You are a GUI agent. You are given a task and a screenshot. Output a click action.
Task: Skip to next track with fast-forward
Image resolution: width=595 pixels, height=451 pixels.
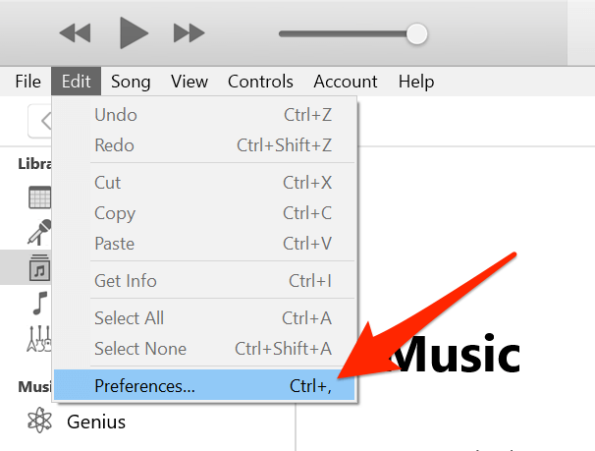pos(189,33)
